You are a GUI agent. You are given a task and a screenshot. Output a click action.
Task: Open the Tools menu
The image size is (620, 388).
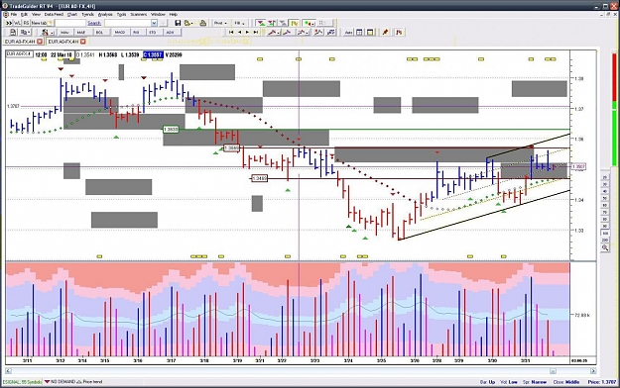[121, 14]
